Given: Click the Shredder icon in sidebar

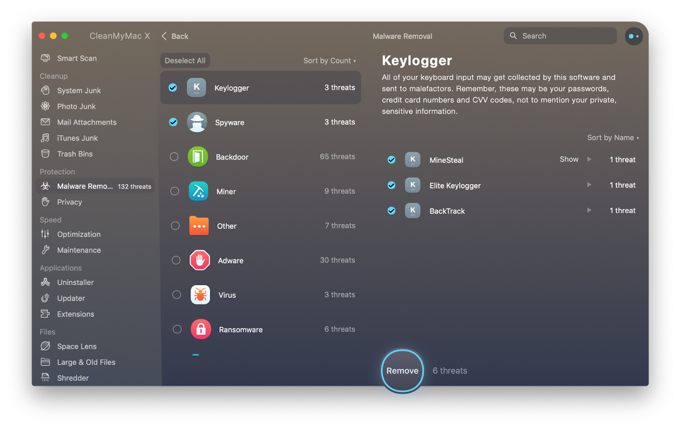Looking at the screenshot, I should click(x=46, y=377).
